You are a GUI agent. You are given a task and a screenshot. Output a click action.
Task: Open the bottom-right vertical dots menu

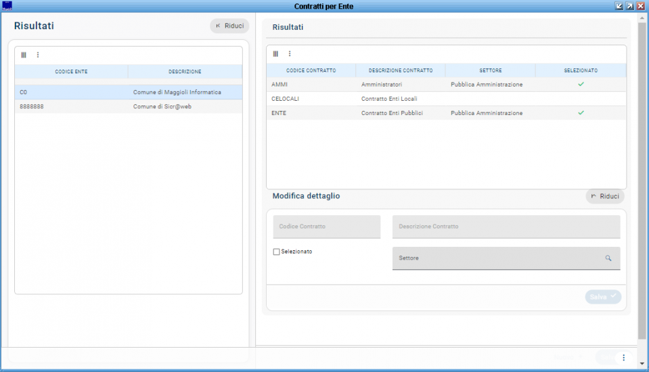[623, 357]
